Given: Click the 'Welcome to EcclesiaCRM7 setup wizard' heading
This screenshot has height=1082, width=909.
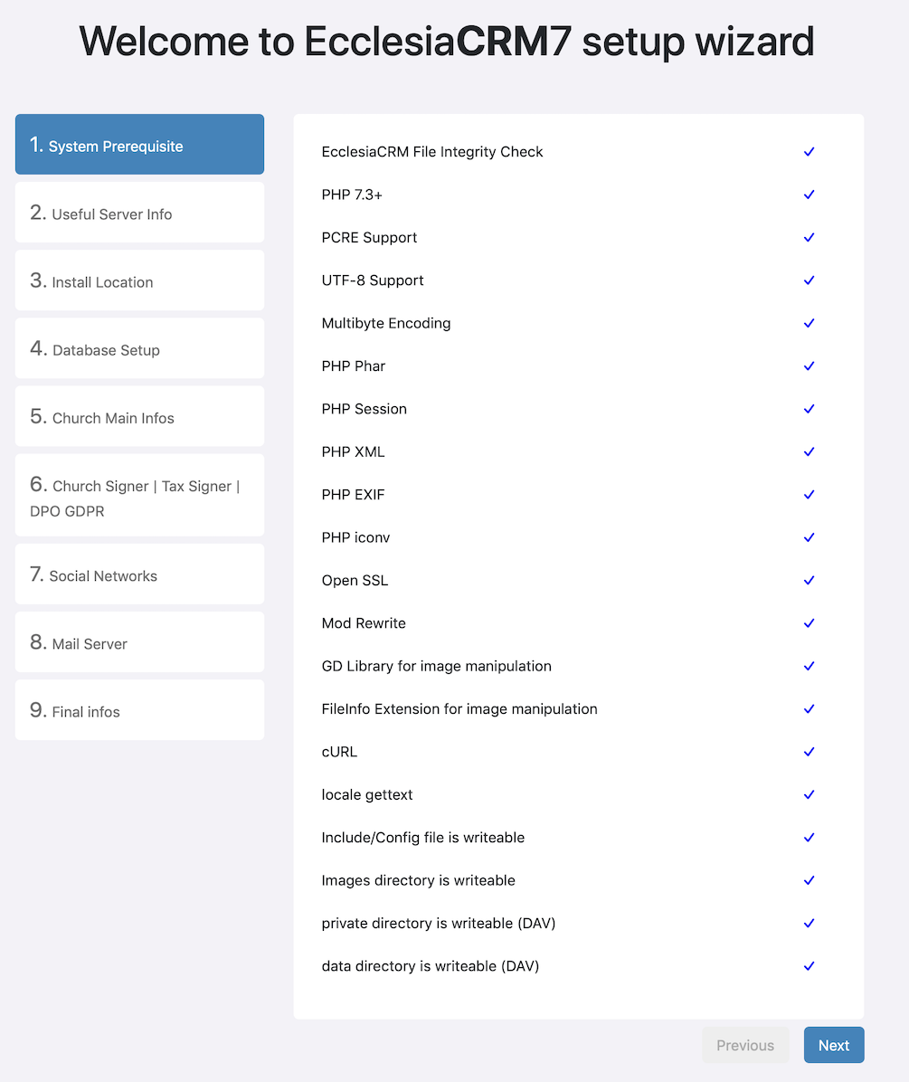Looking at the screenshot, I should coord(447,42).
